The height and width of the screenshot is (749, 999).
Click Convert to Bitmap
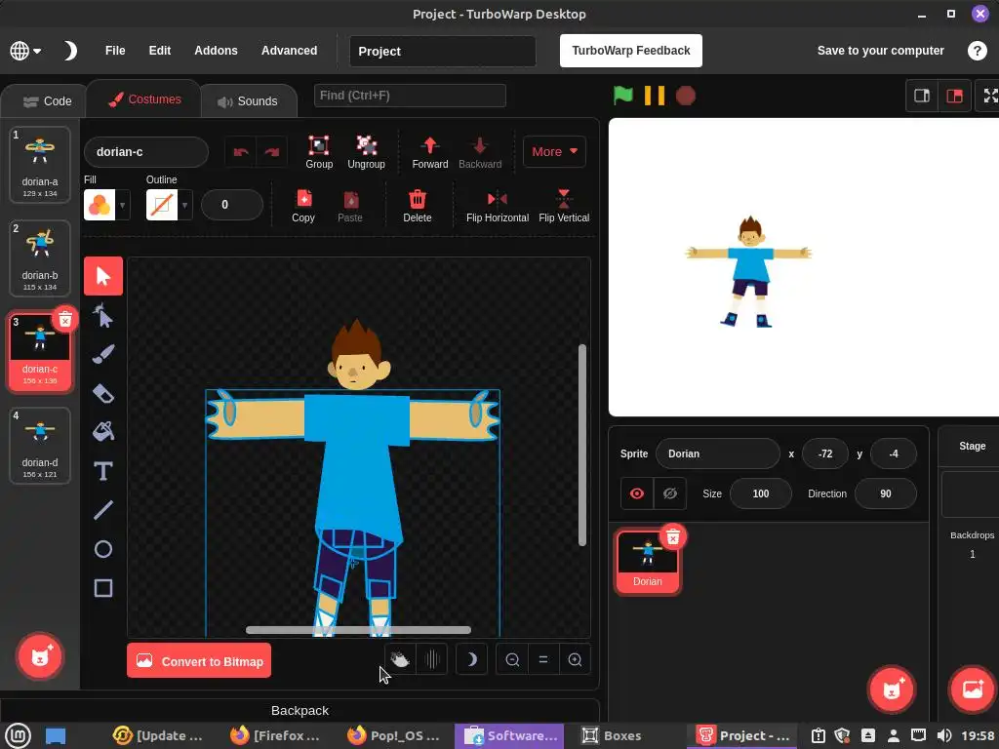(x=199, y=661)
